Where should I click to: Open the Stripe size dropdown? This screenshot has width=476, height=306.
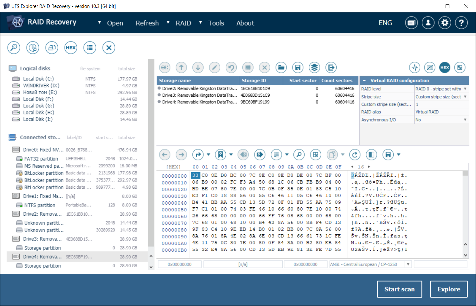click(465, 97)
